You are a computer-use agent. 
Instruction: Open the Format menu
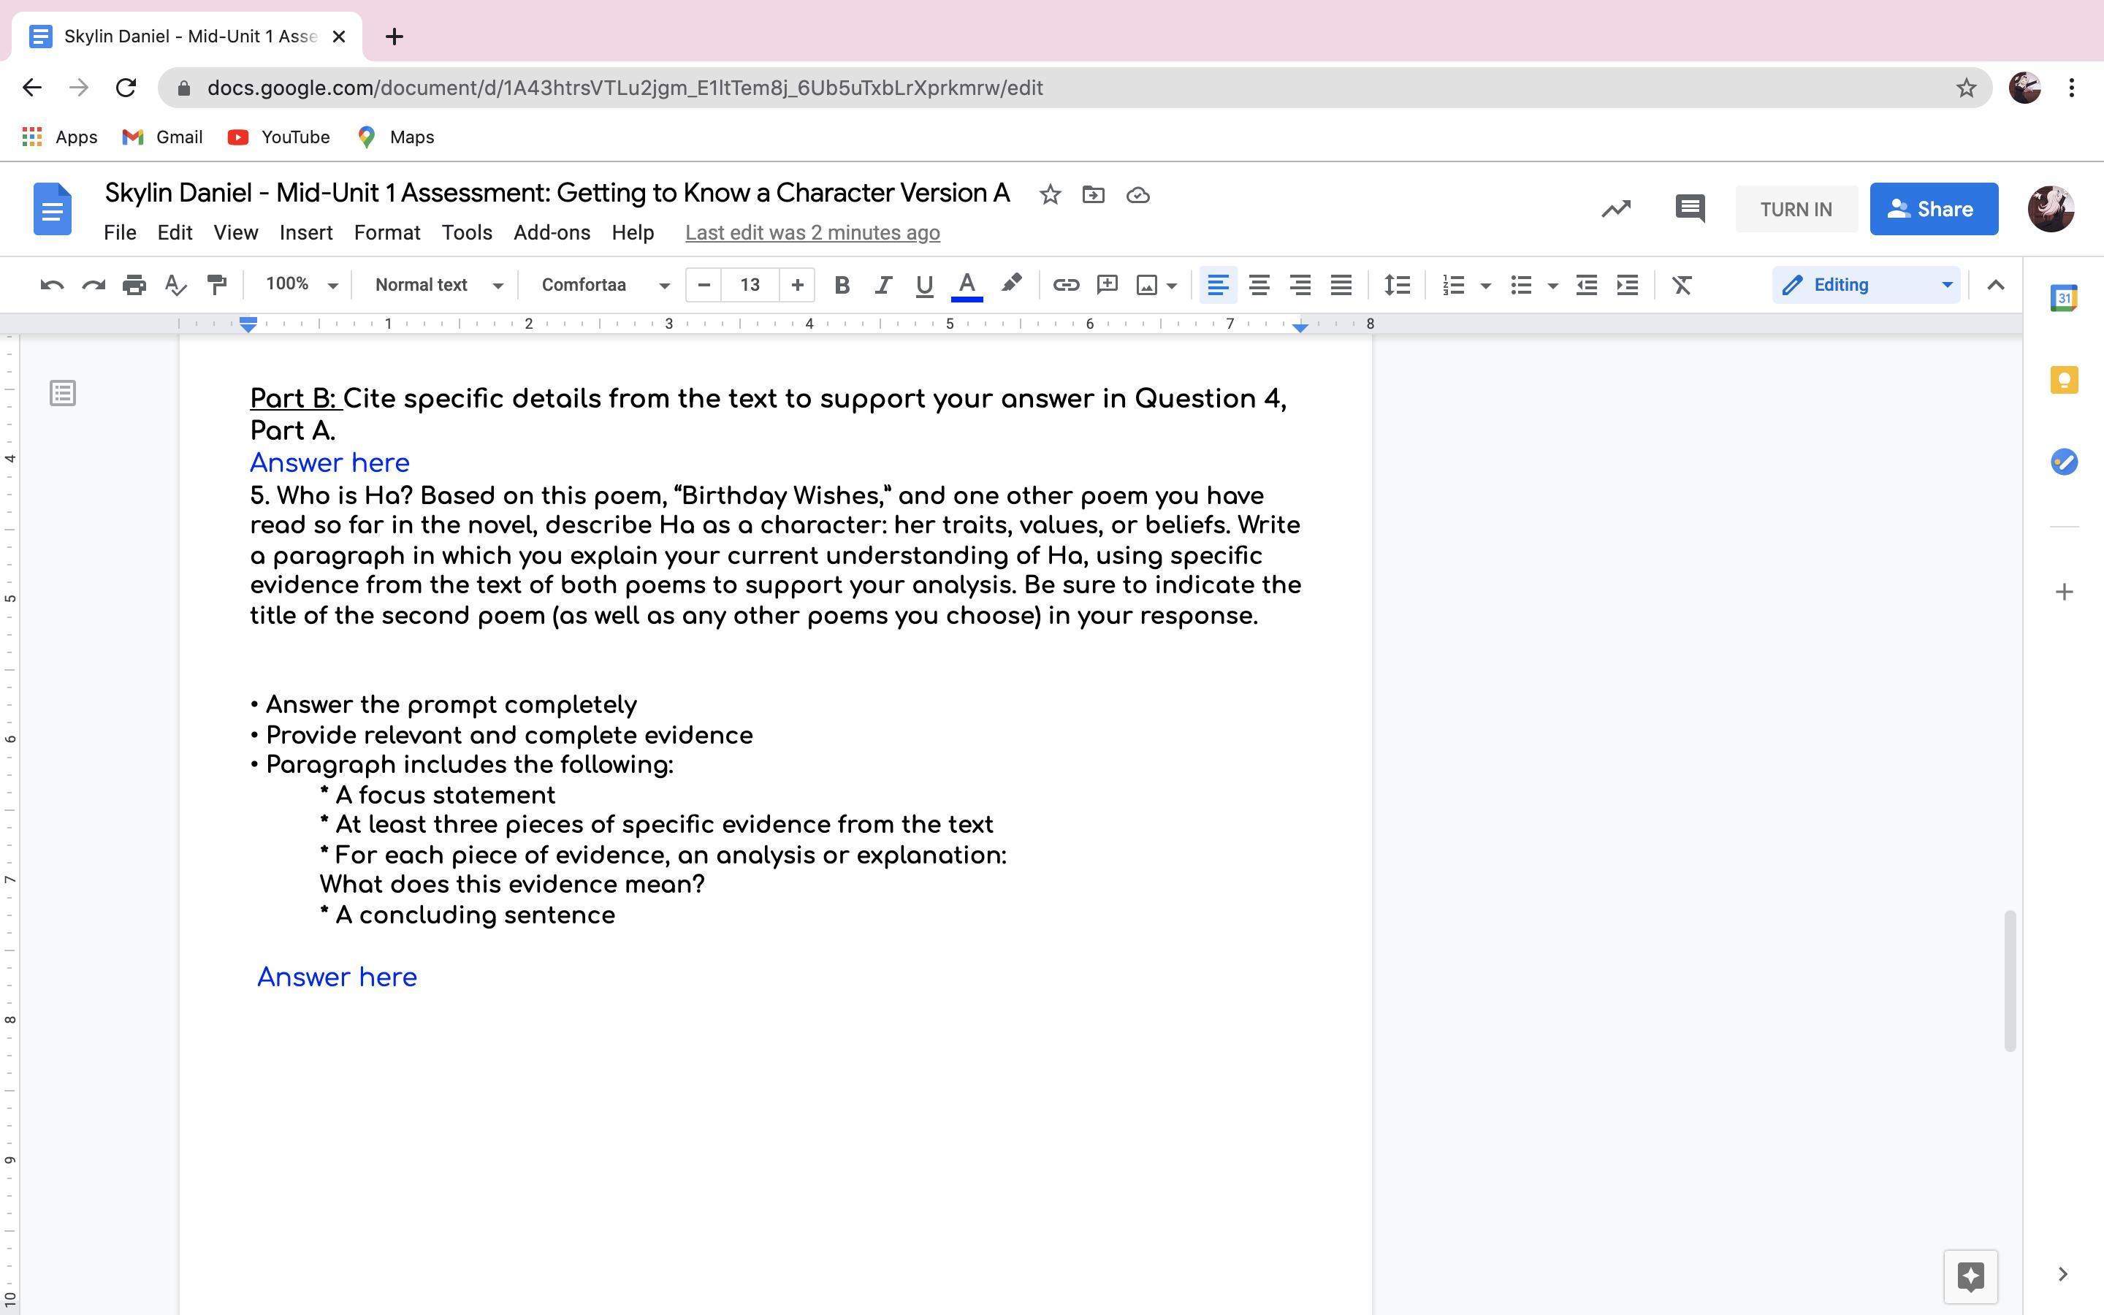coord(387,232)
